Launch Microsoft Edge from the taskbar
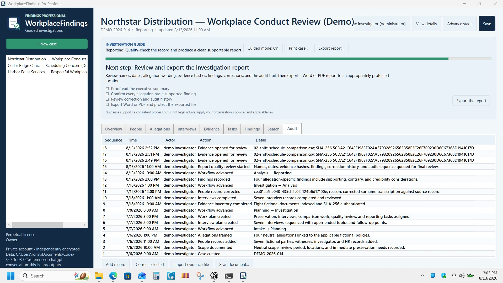Screen dimensions: 503x283 pyautogui.click(x=113, y=276)
